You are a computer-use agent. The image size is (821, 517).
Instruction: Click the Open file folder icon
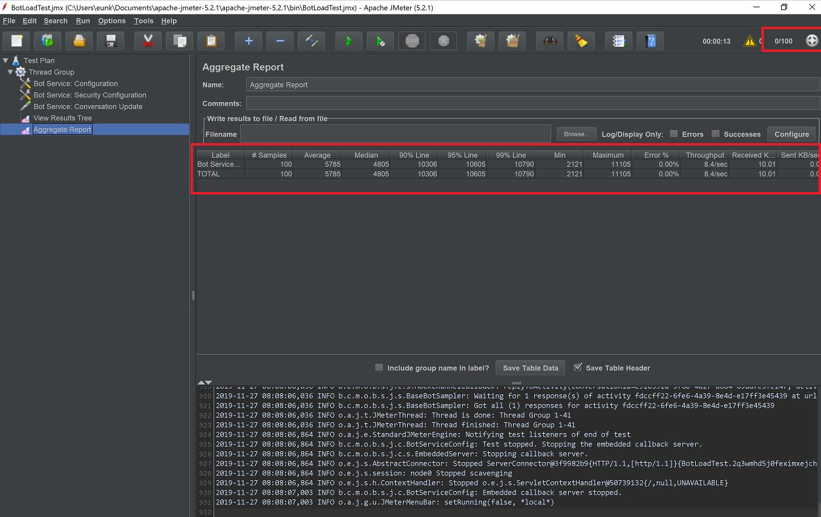click(79, 41)
